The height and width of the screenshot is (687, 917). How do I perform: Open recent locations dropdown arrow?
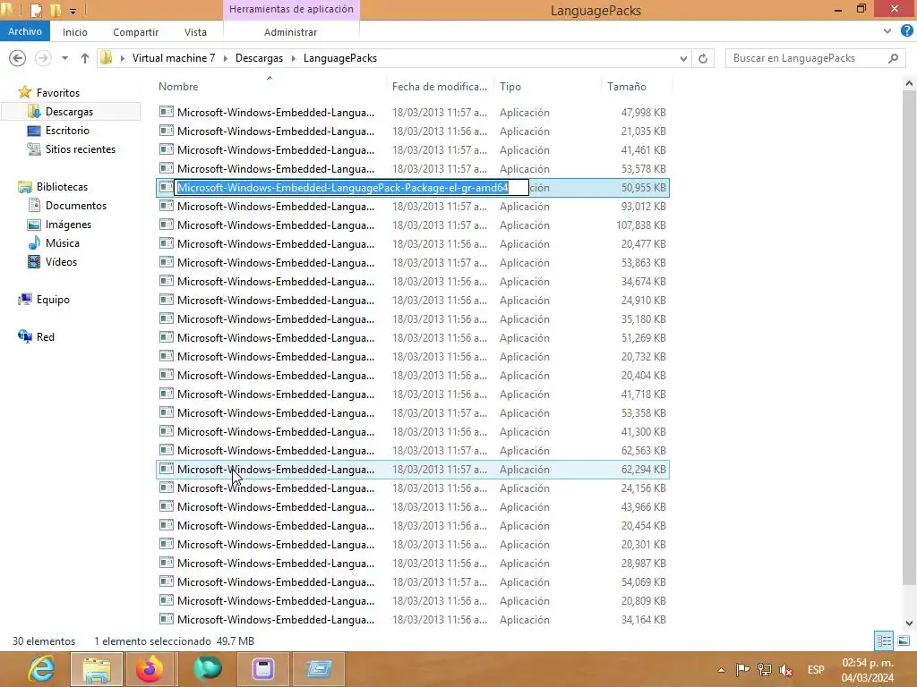coord(64,58)
